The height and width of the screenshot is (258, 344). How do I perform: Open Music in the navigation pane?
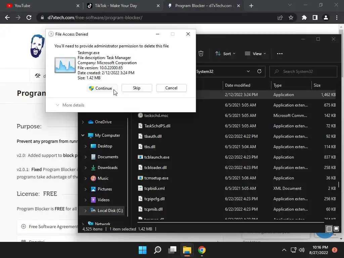[103, 178]
